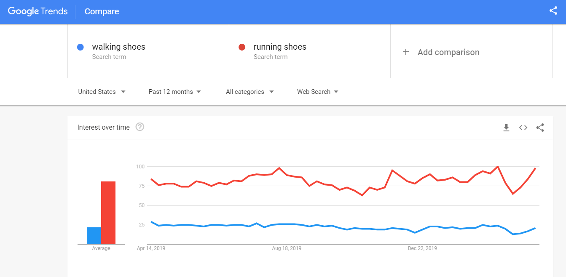Click the blue dot beside walking shoes
The height and width of the screenshot is (277, 566).
80,47
